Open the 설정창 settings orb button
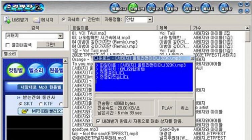The height and width of the screenshot is (140, 252). click(226, 8)
